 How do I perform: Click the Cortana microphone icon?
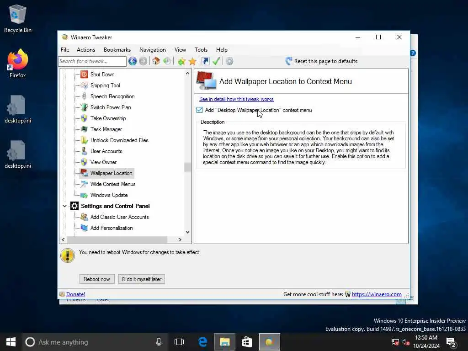pyautogui.click(x=159, y=342)
